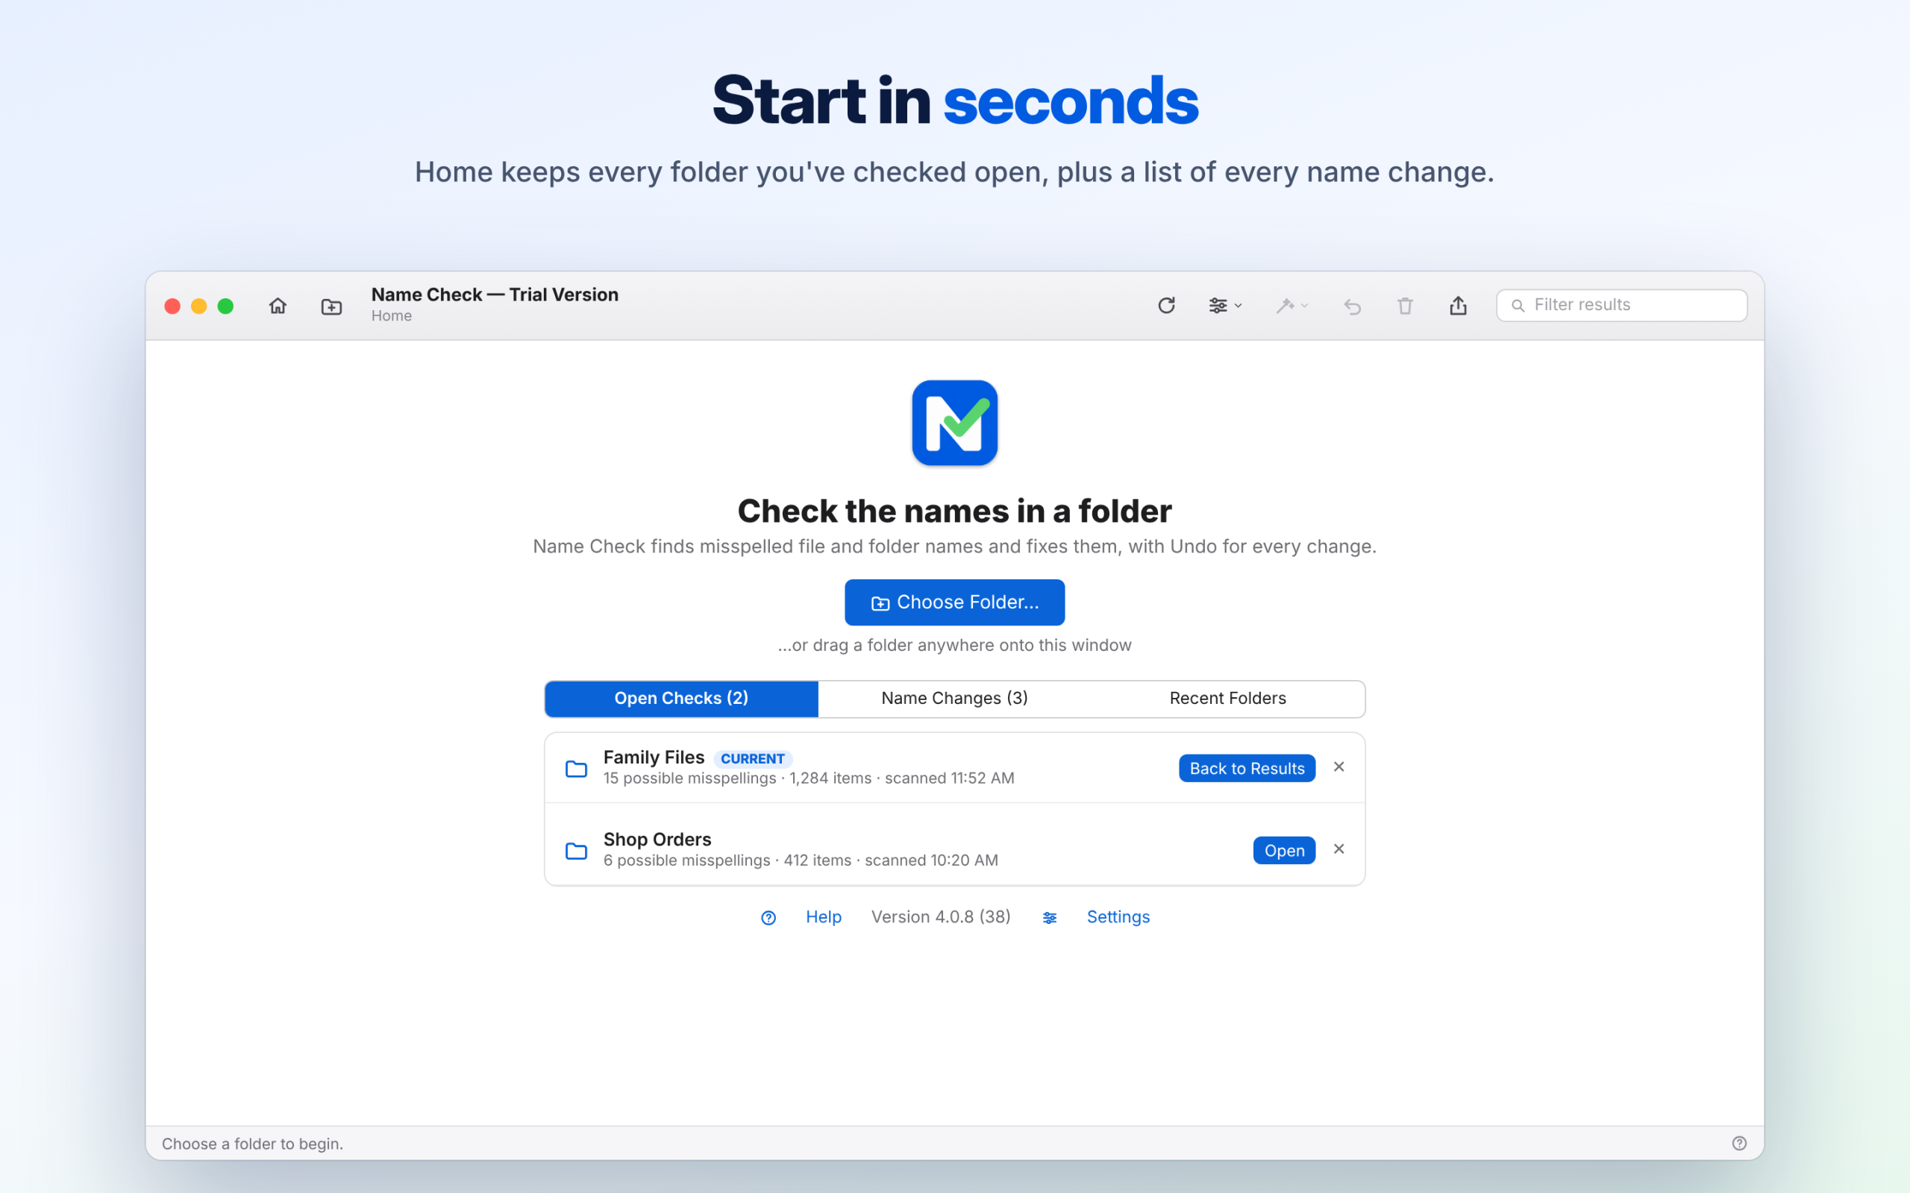Click the Version 4.0.8 (38) text
The height and width of the screenshot is (1193, 1910).
pyautogui.click(x=940, y=917)
